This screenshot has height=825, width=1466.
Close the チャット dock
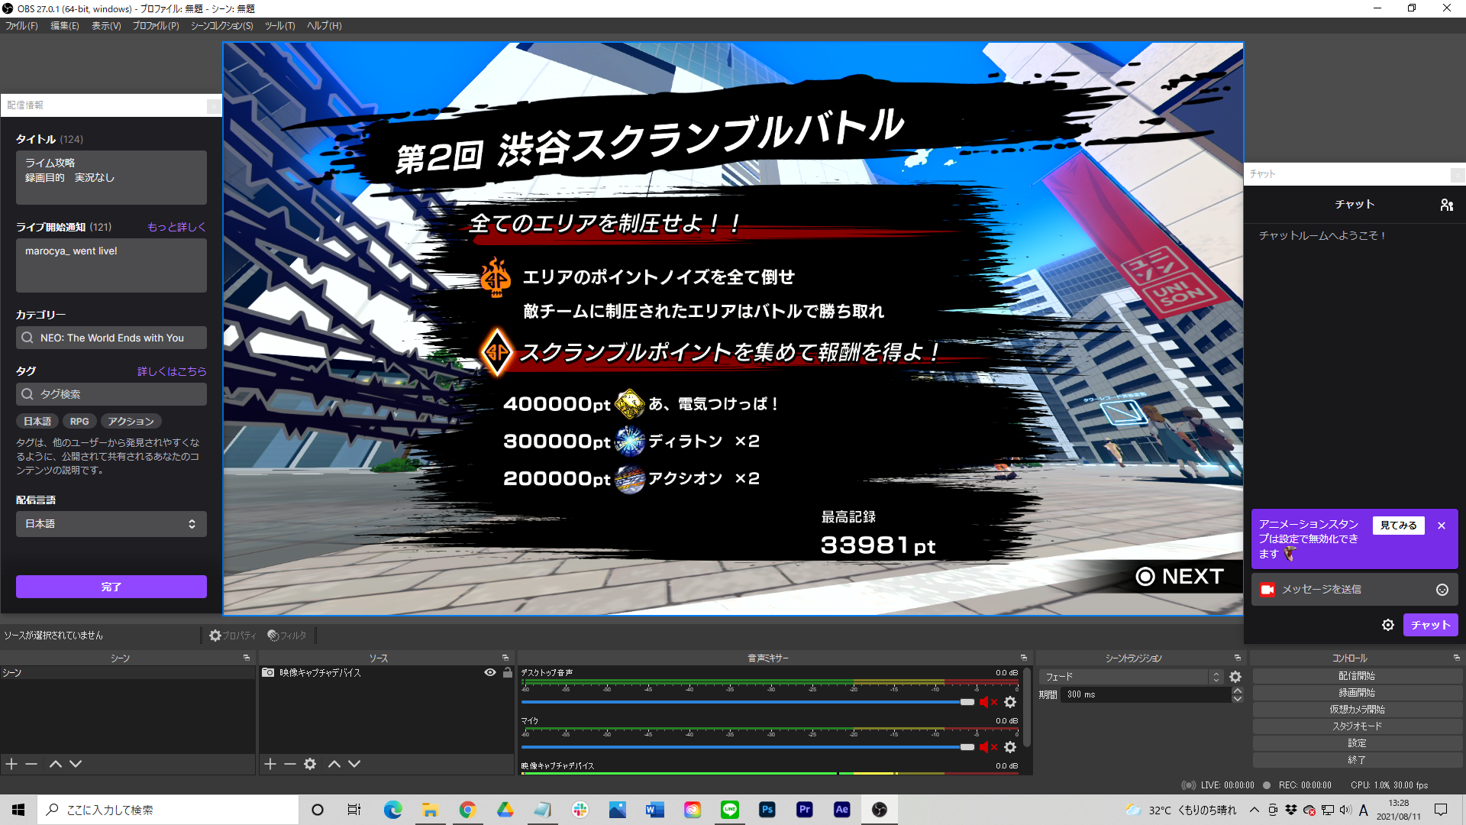click(x=1458, y=174)
